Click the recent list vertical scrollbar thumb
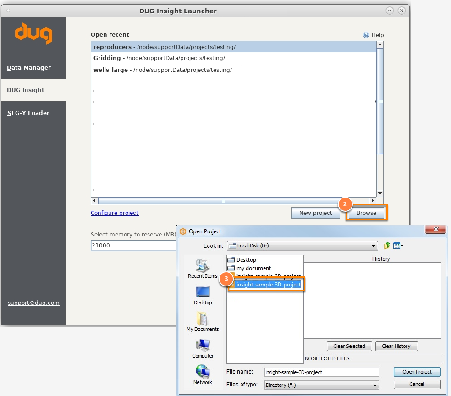 tap(380, 101)
